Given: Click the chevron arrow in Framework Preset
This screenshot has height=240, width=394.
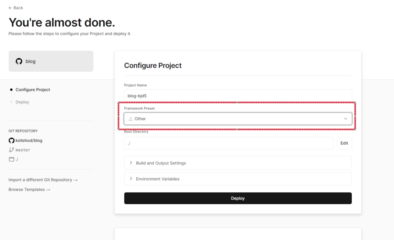Looking at the screenshot, I should [345, 119].
